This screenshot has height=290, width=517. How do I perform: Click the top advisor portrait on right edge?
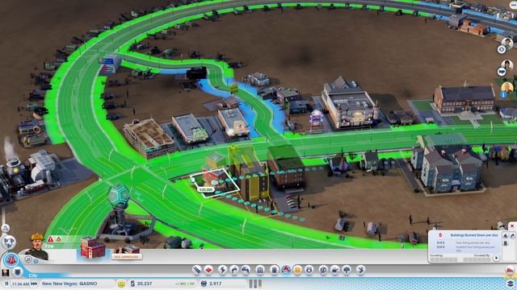click(506, 43)
